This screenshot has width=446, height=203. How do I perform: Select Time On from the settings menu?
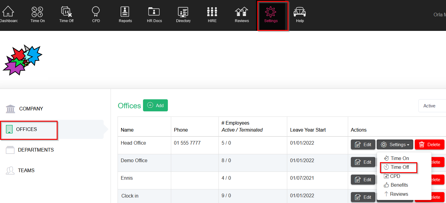click(x=399, y=158)
